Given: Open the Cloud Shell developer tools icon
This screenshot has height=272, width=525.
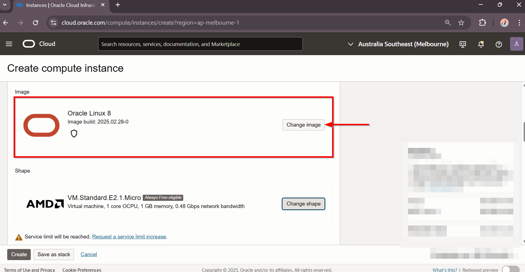Looking at the screenshot, I should (463, 44).
